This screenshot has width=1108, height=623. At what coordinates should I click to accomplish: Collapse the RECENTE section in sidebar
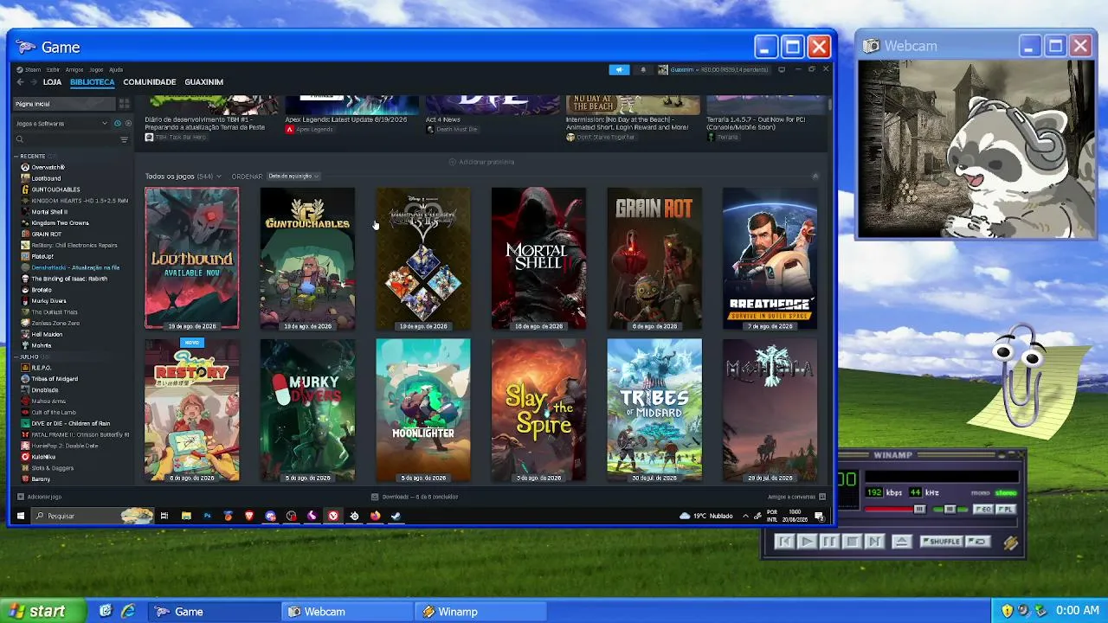pyautogui.click(x=16, y=157)
